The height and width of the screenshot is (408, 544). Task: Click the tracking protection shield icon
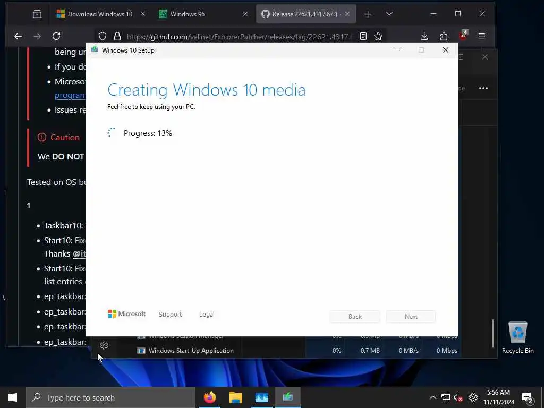click(x=103, y=36)
